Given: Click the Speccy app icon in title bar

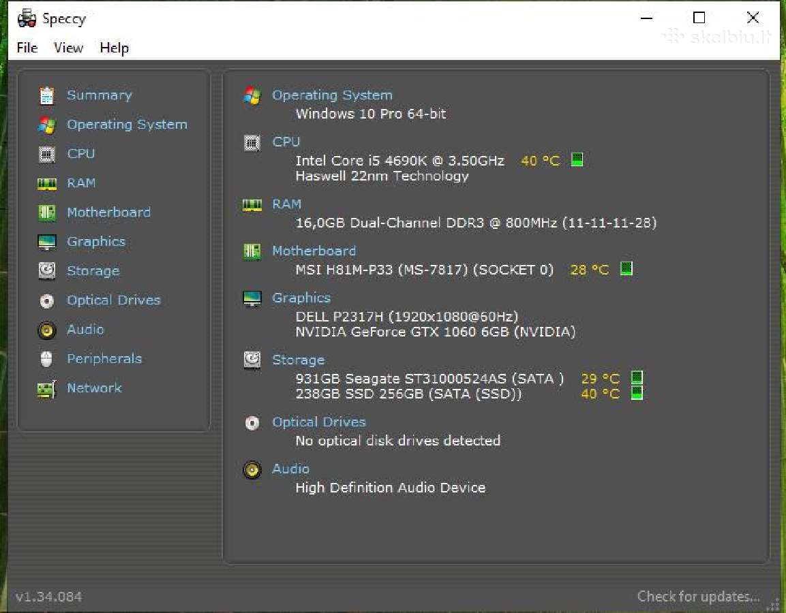Looking at the screenshot, I should point(27,18).
